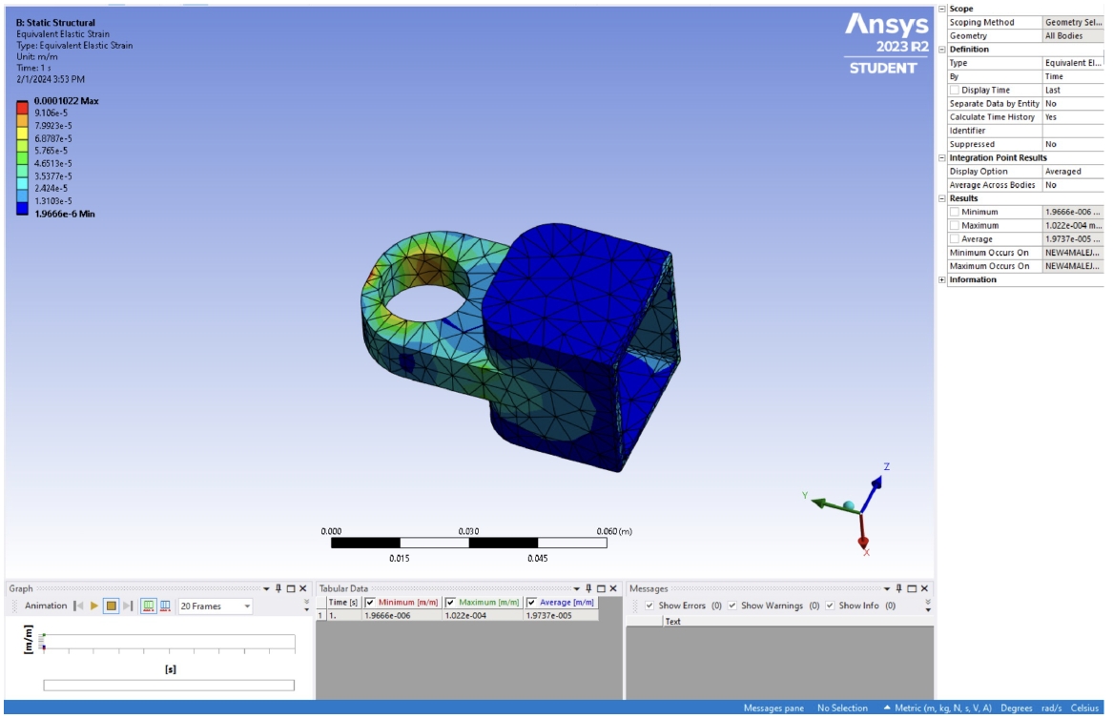Stop the animation playback

point(112,606)
